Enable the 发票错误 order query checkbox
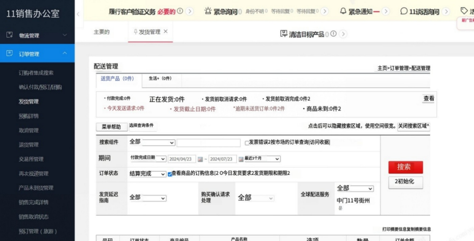 tap(247, 143)
